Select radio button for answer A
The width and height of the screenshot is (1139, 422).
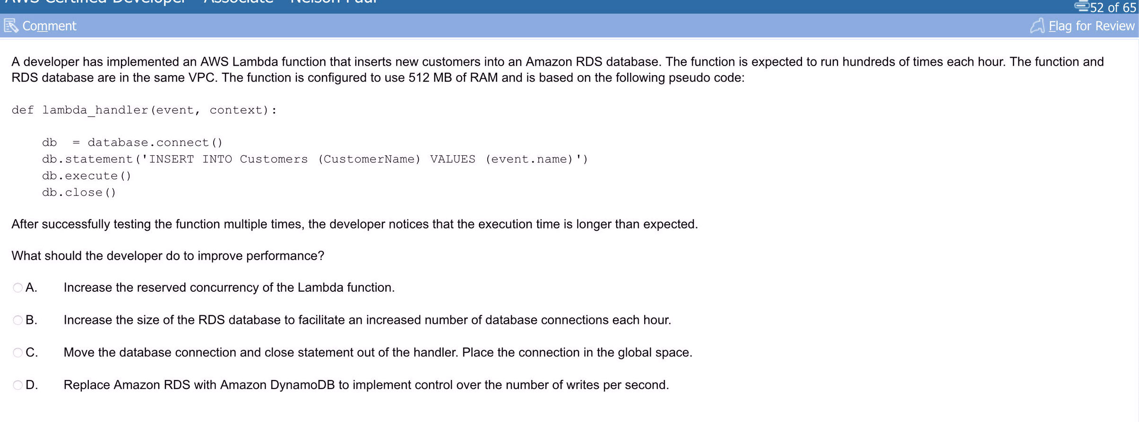pyautogui.click(x=17, y=288)
